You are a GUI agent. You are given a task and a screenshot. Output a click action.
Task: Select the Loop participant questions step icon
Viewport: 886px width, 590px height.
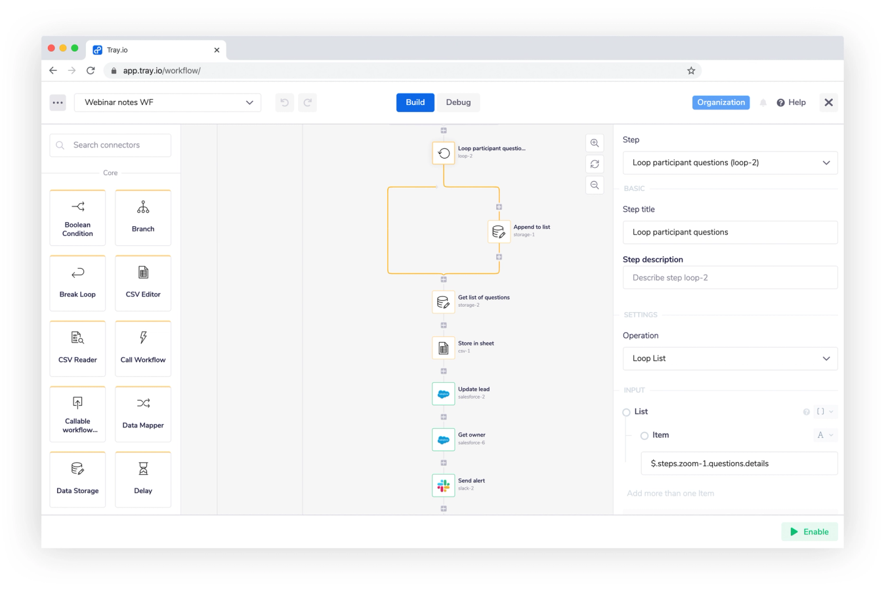[444, 153]
